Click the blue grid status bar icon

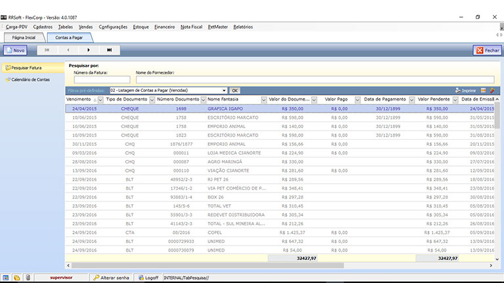click(x=6, y=278)
